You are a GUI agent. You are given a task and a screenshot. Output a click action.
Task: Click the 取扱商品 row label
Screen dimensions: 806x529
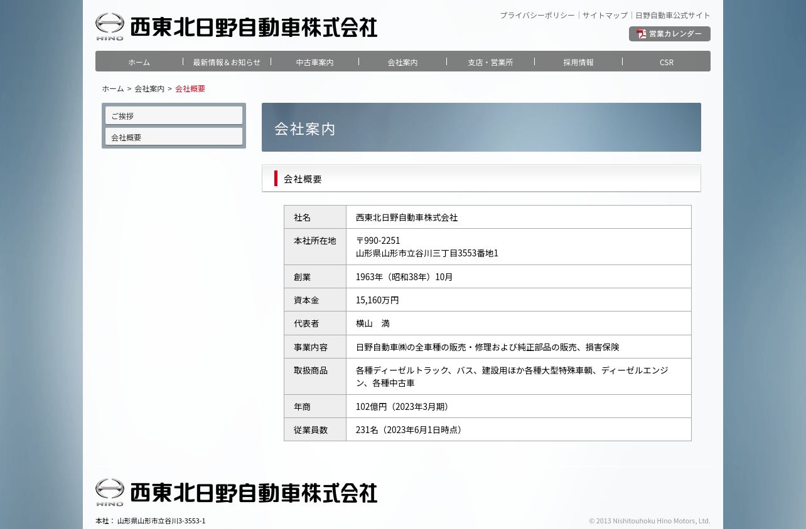(x=311, y=370)
